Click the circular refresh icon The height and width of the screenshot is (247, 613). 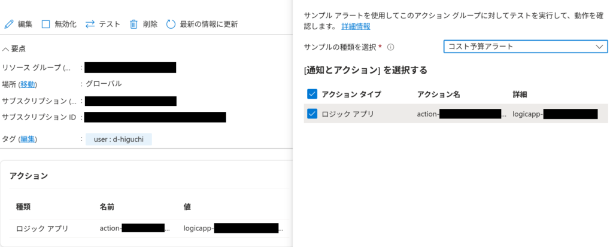171,25
